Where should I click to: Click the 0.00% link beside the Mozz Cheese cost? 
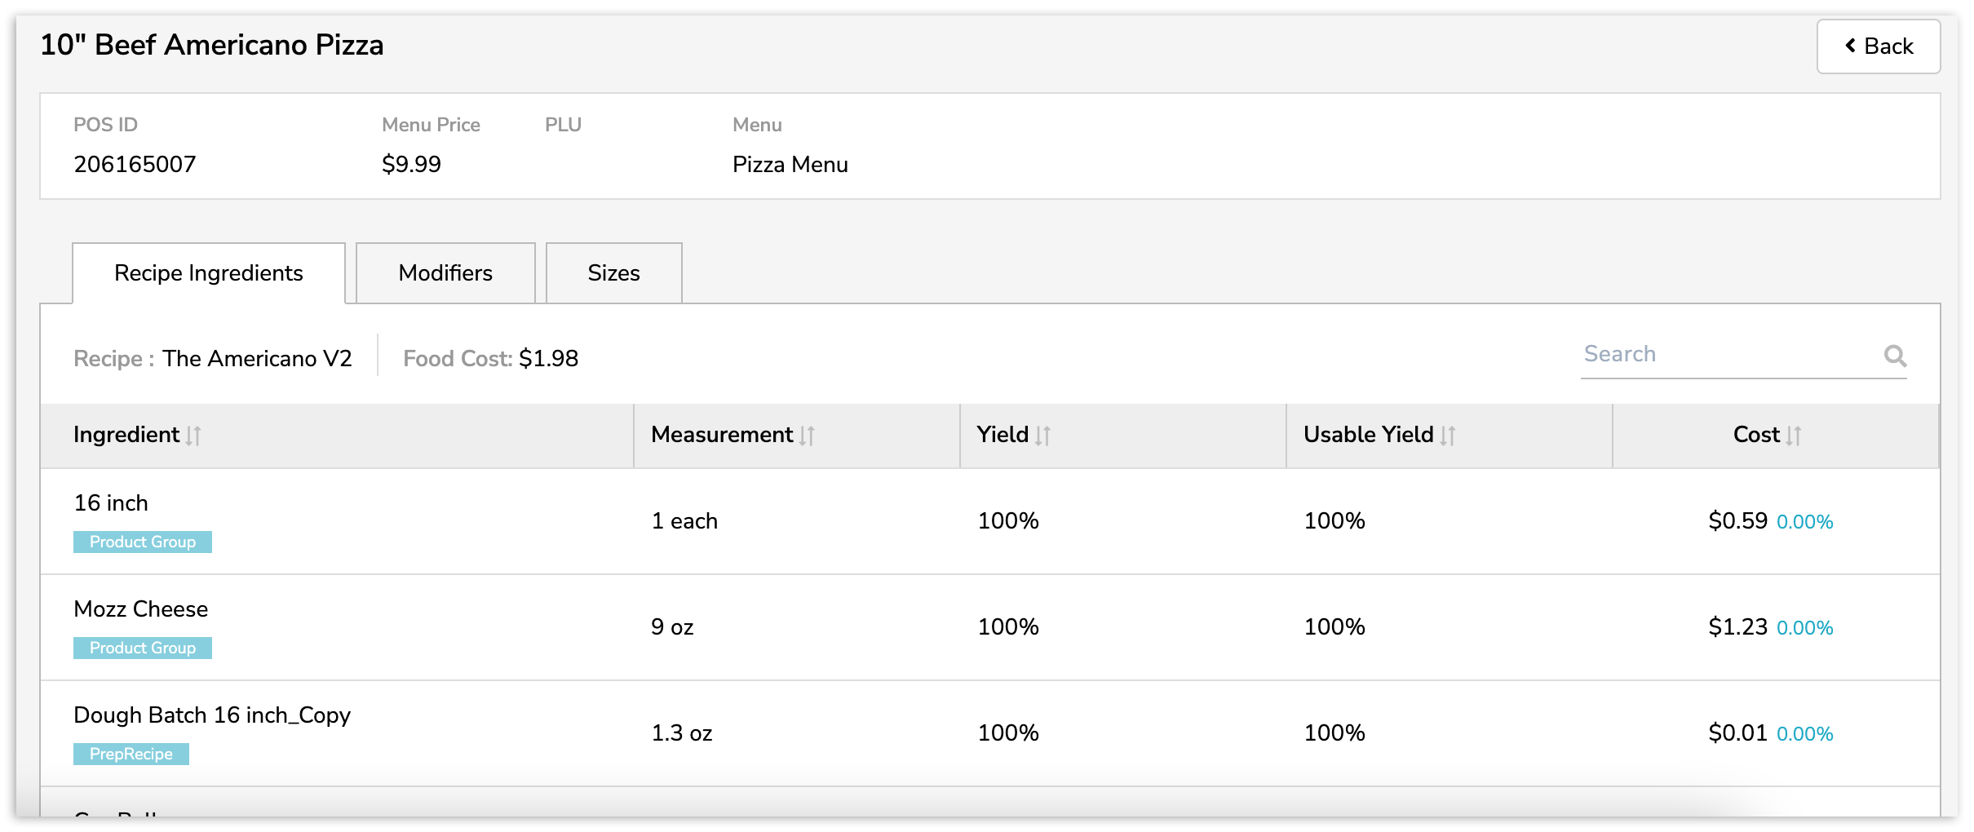pyautogui.click(x=1805, y=628)
